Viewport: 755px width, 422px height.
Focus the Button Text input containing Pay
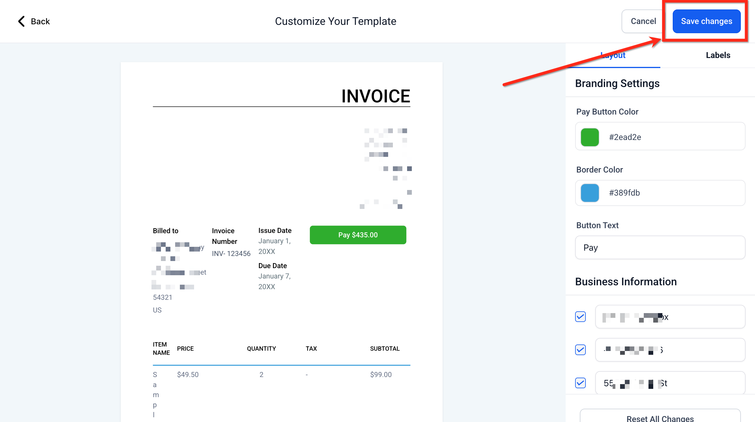click(660, 247)
